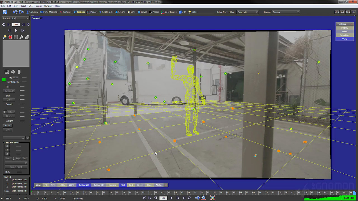Expand the Layout dropdown
The width and height of the screenshot is (358, 201).
tap(286, 12)
